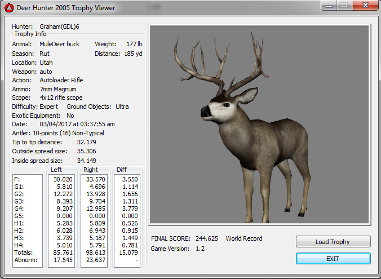Screen dimensions: 381x279
Task: Click the 4x12 rifle scope value
Action: pos(61,98)
